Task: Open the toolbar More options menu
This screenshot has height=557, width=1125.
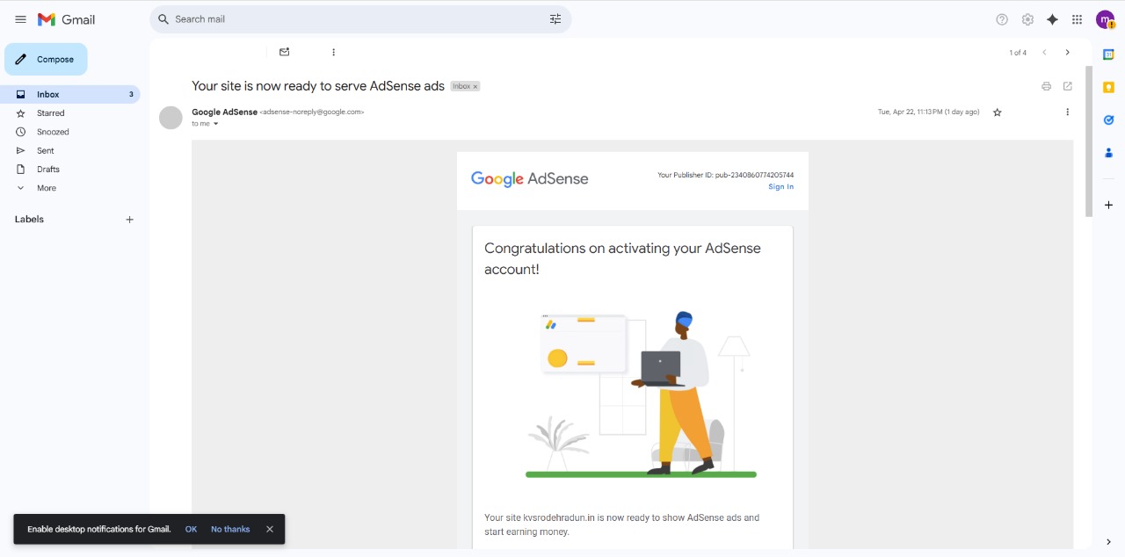Action: point(333,52)
